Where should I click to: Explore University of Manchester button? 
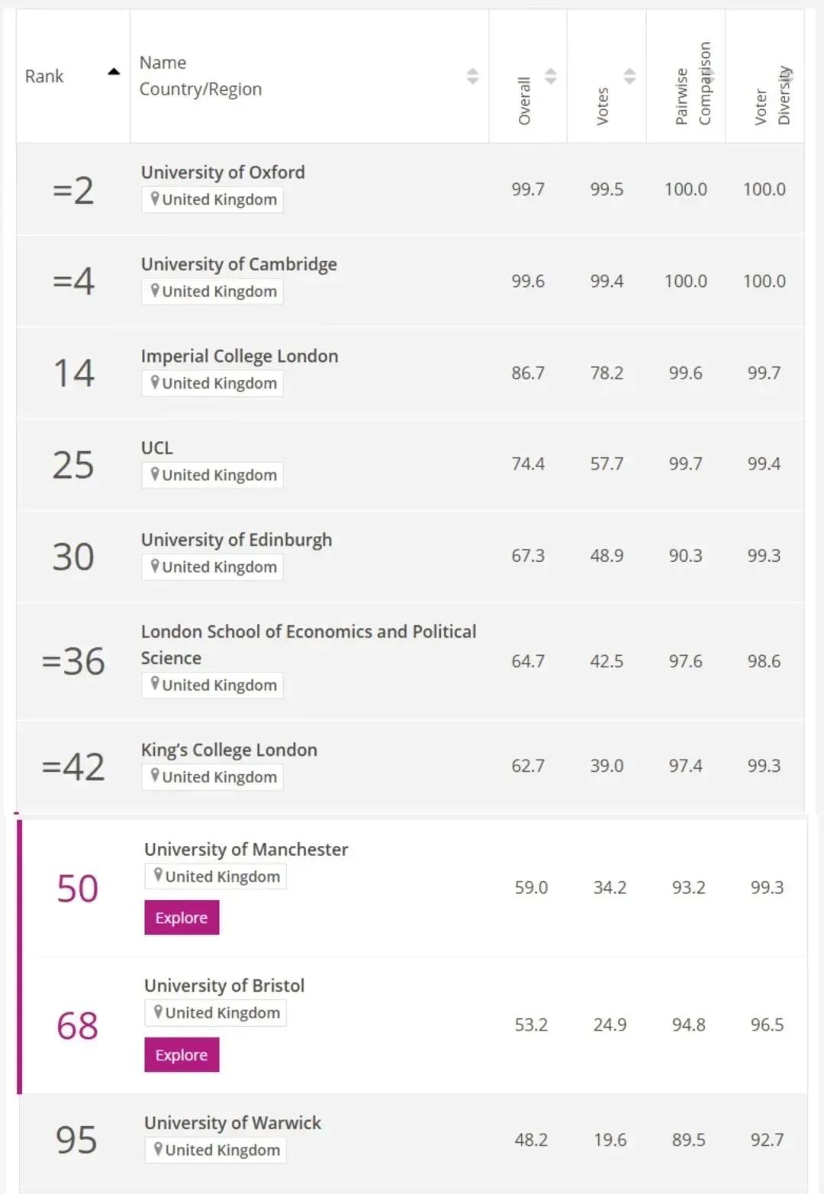point(182,918)
